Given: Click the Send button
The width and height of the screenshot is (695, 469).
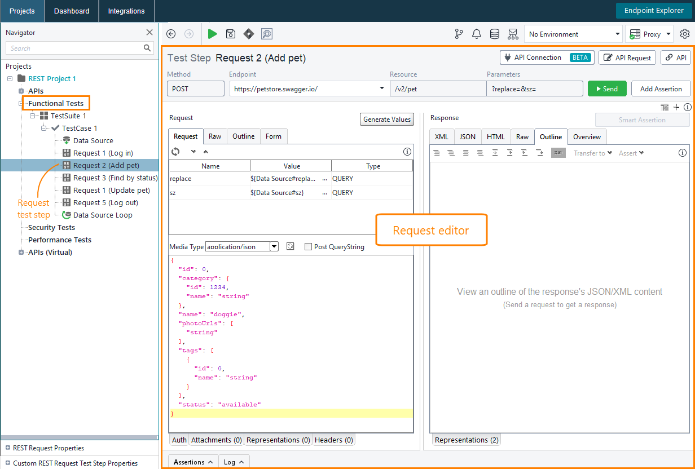Looking at the screenshot, I should pos(607,89).
